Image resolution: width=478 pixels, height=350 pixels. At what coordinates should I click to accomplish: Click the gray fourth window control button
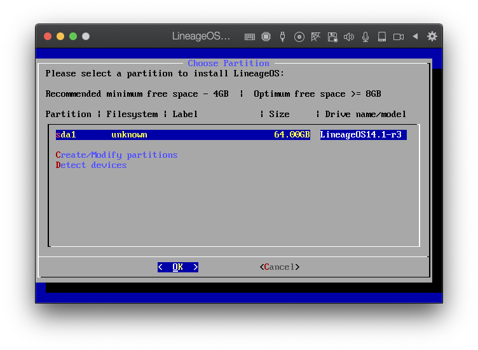pyautogui.click(x=86, y=37)
